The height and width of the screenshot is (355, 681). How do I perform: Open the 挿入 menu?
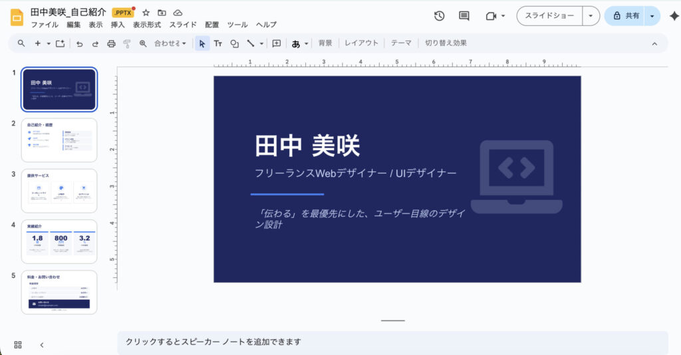tap(118, 25)
